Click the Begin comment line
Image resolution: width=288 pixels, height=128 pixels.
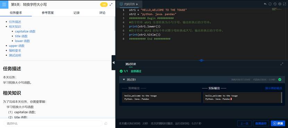(151, 18)
